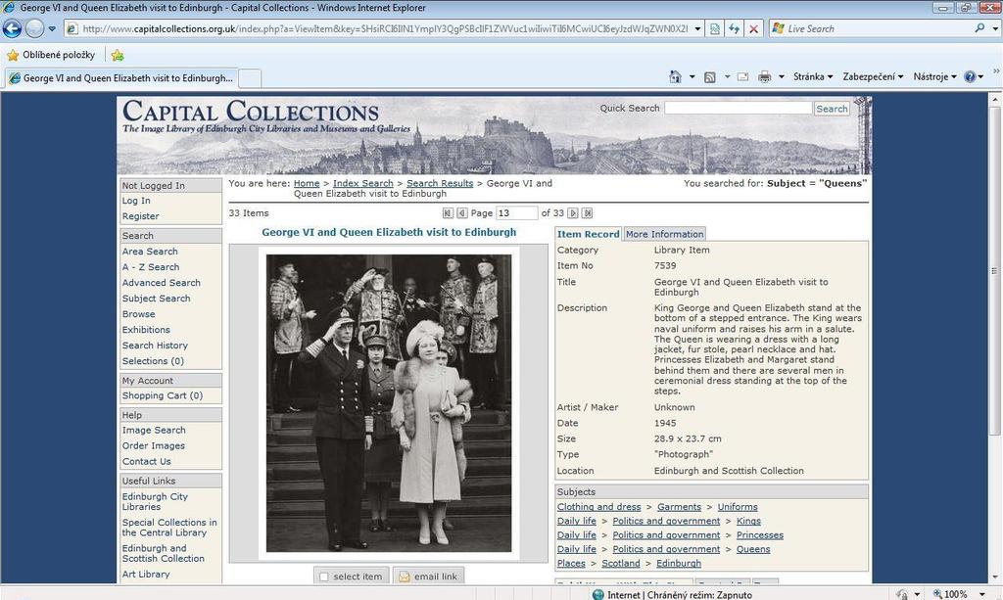Open a new blank browser tab
1003x600 pixels.
point(250,78)
